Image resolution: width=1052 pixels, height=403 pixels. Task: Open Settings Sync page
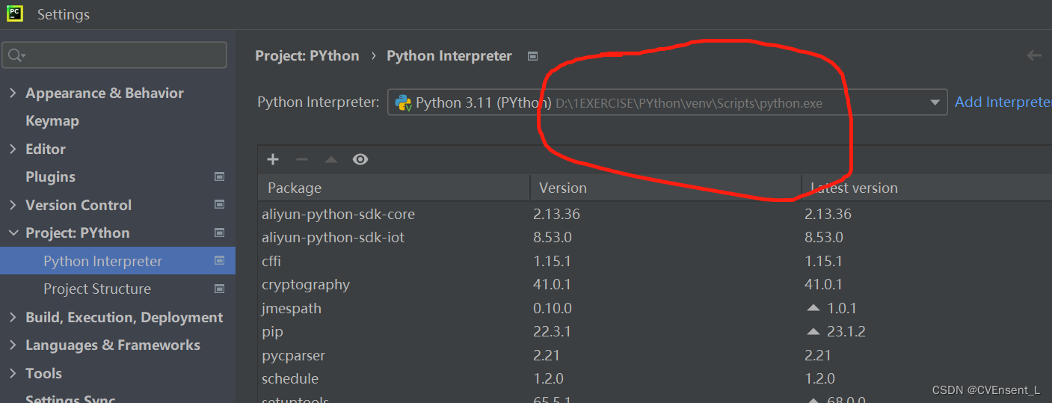70,398
